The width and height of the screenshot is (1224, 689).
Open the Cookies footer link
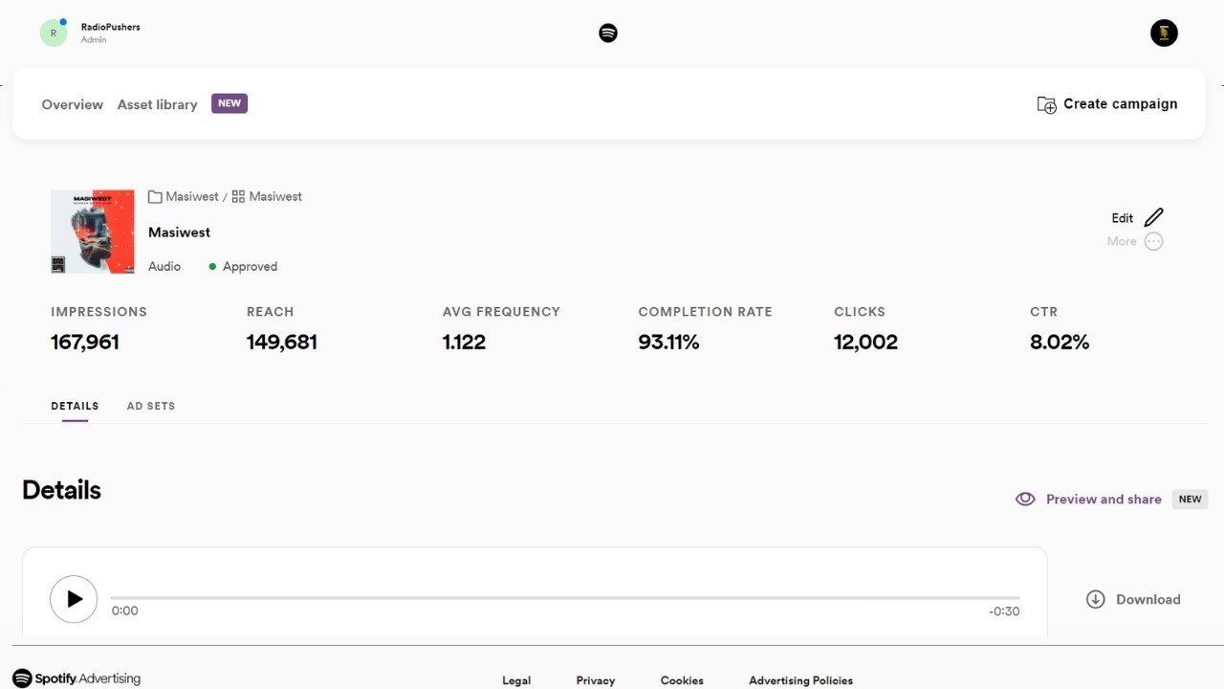click(x=682, y=680)
